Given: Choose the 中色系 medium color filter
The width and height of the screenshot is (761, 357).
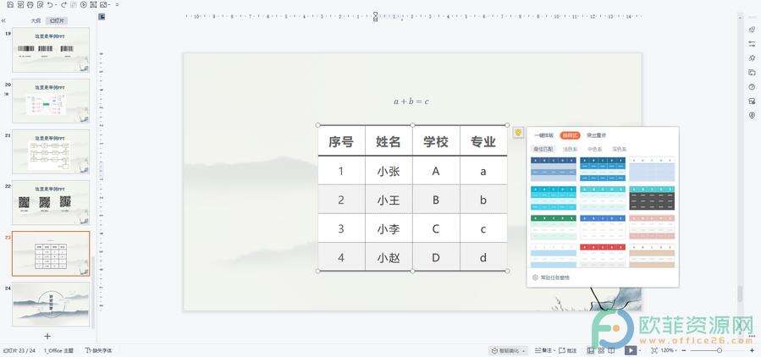Looking at the screenshot, I should [x=594, y=149].
